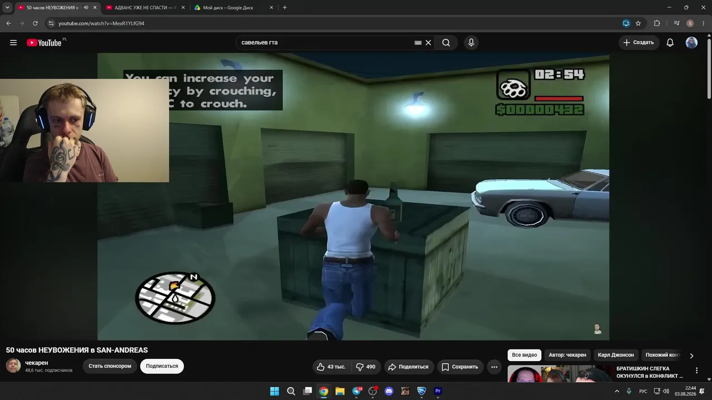Open File Explorer from the taskbar
The height and width of the screenshot is (400, 712).
(340, 391)
